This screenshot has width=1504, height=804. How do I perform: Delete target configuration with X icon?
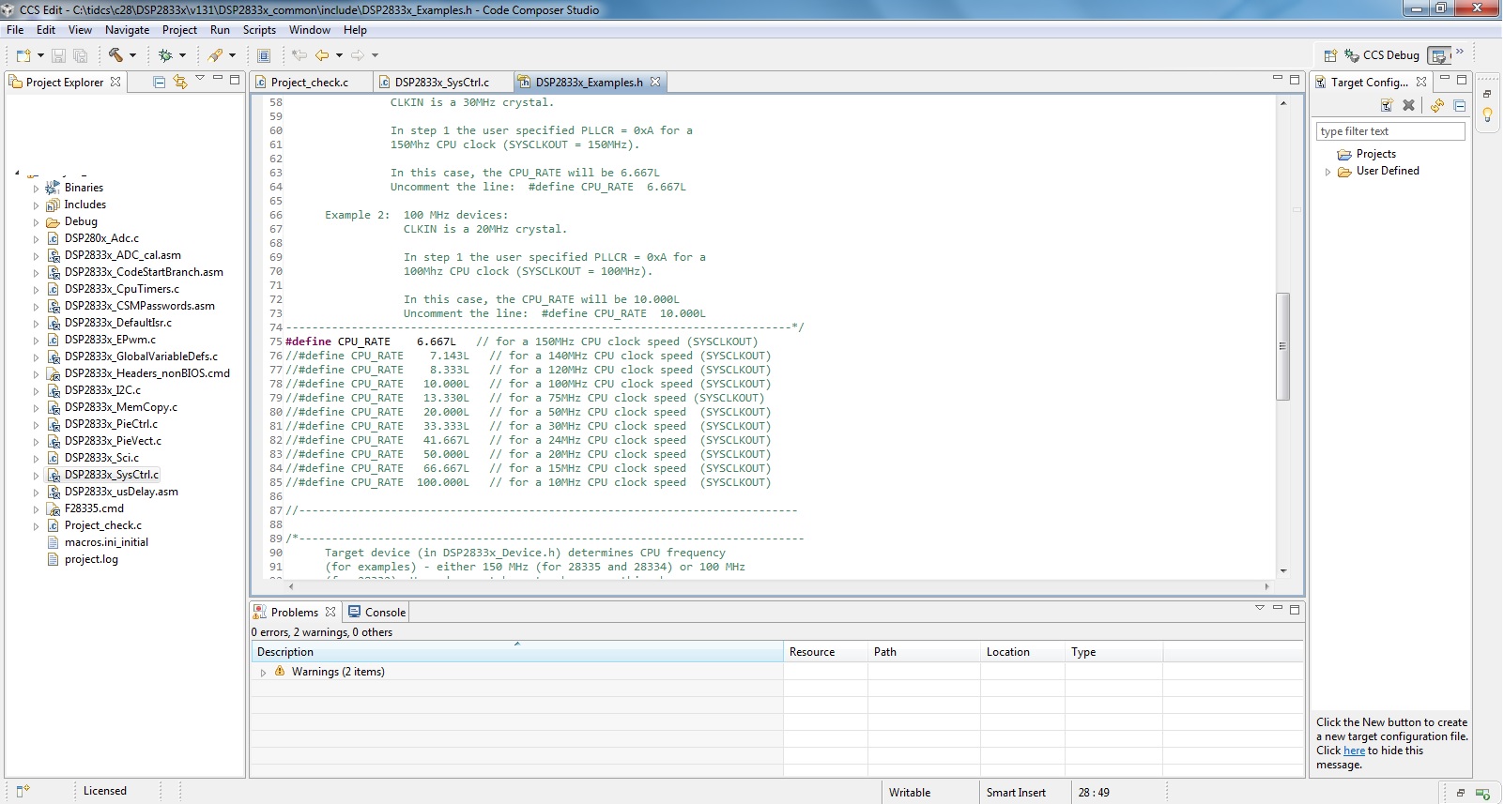(1408, 105)
